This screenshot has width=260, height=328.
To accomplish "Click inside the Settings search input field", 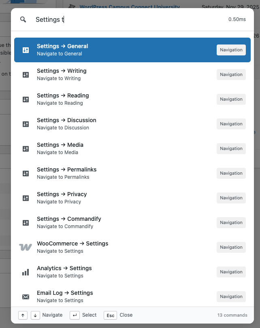I will 121,19.
